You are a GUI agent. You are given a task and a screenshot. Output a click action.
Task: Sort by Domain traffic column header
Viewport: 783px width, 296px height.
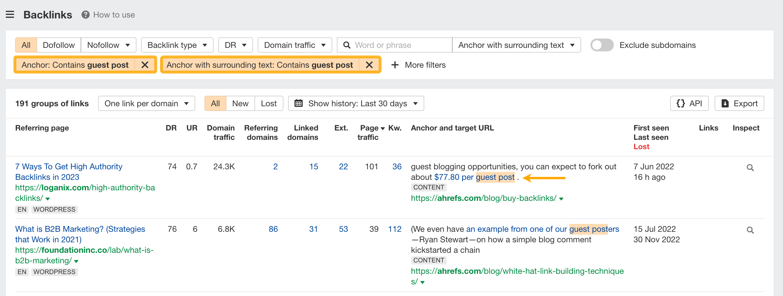221,132
